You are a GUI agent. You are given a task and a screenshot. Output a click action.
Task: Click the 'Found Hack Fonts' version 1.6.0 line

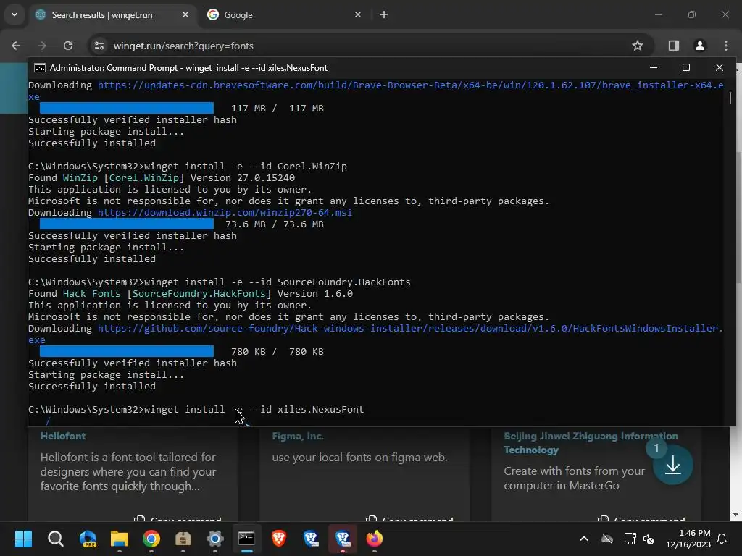(x=191, y=294)
